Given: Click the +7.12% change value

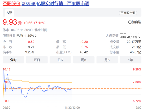Looking at the screenshot, I should coord(39,23).
